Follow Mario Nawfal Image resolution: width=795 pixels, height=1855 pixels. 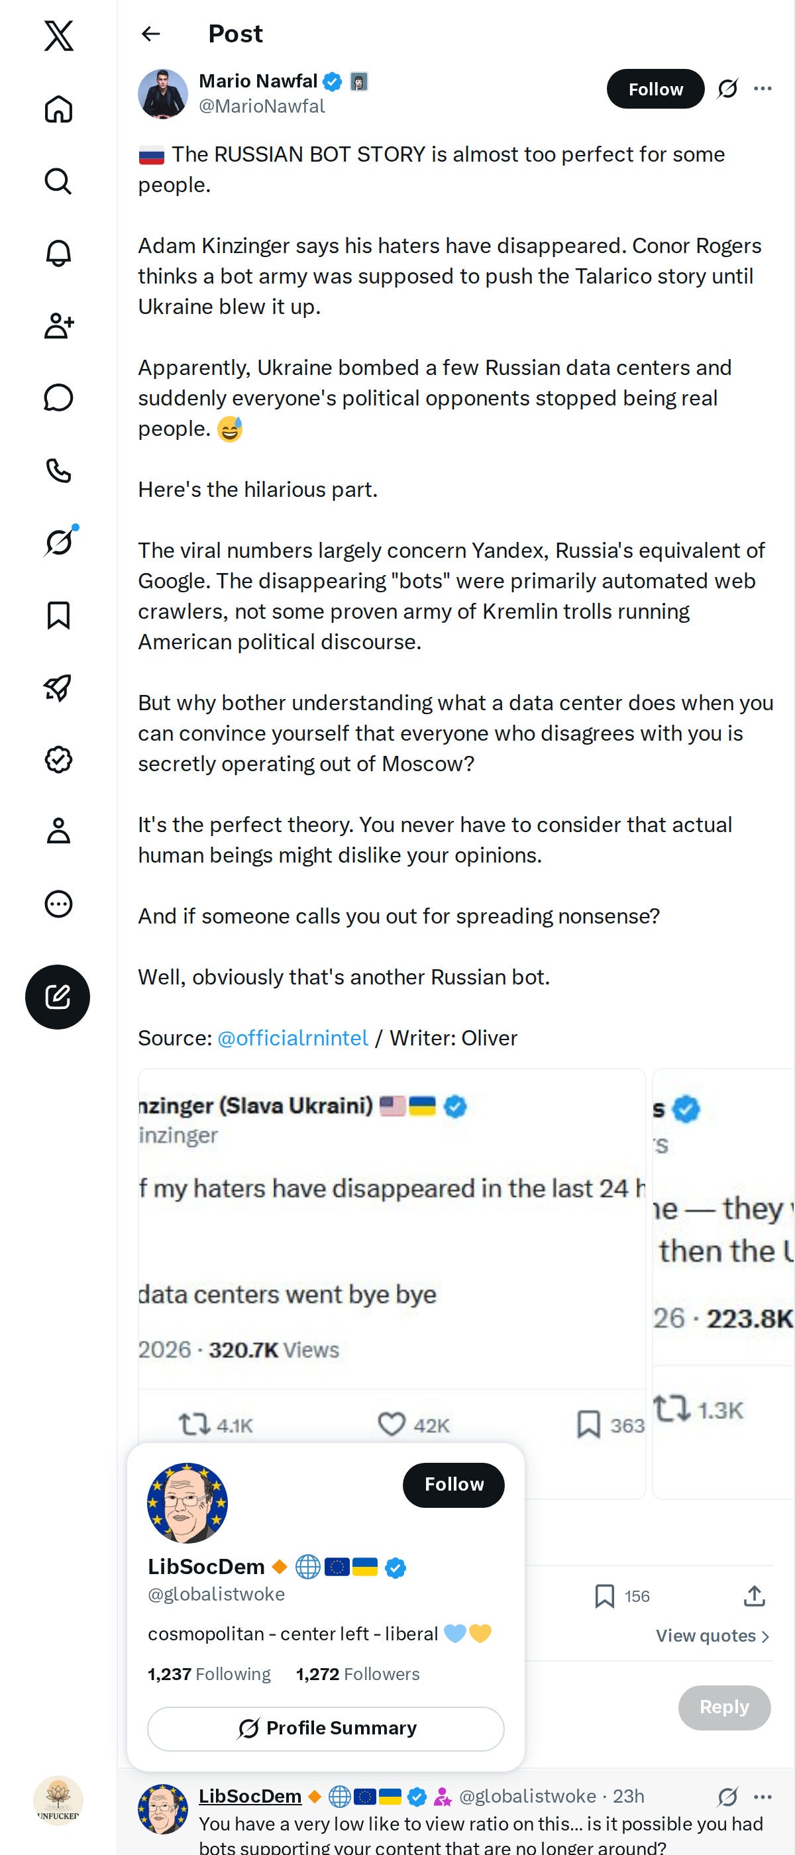(655, 89)
